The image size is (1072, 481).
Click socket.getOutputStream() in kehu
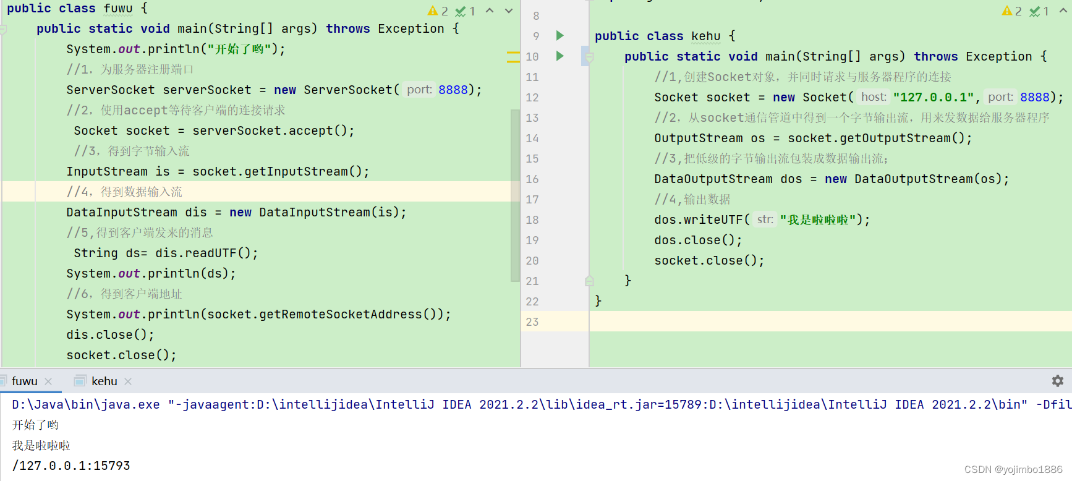coord(877,138)
